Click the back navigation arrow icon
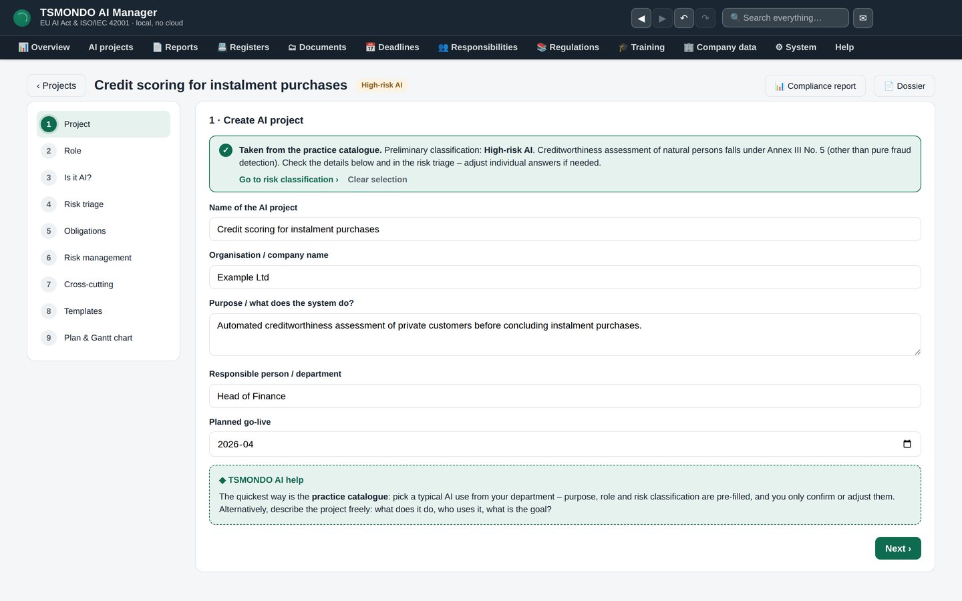The width and height of the screenshot is (962, 601). [x=641, y=18]
